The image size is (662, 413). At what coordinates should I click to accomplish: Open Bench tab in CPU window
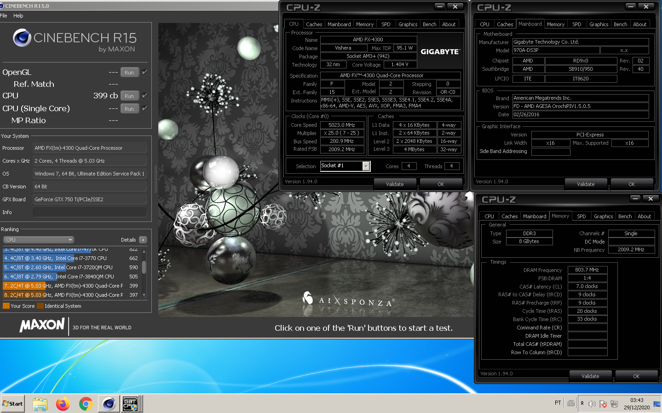[430, 24]
